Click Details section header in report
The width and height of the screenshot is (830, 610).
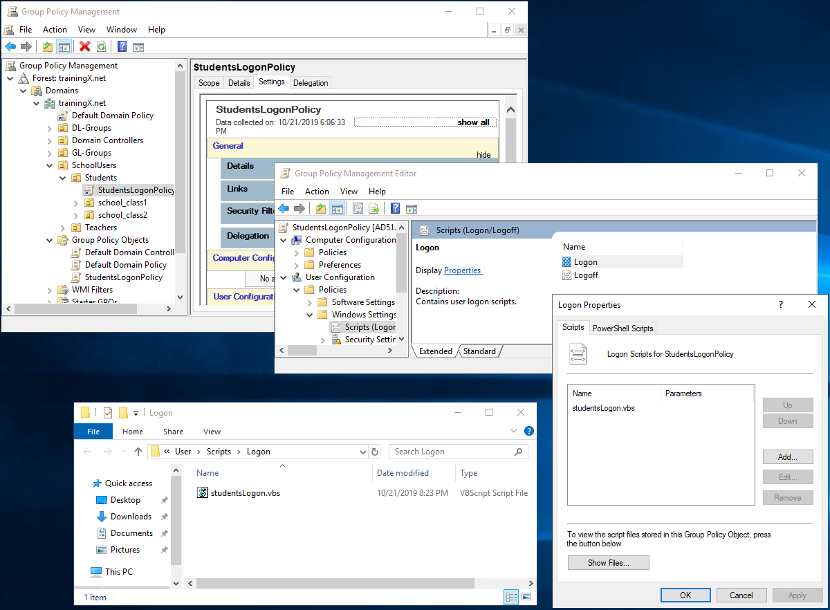(240, 166)
